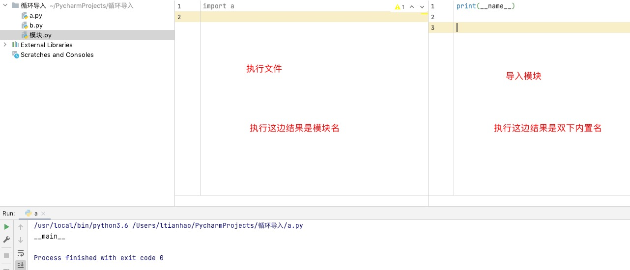Screen dimensions: 630x270
Task: Go to next highlighted problem arrow
Action: [422, 7]
